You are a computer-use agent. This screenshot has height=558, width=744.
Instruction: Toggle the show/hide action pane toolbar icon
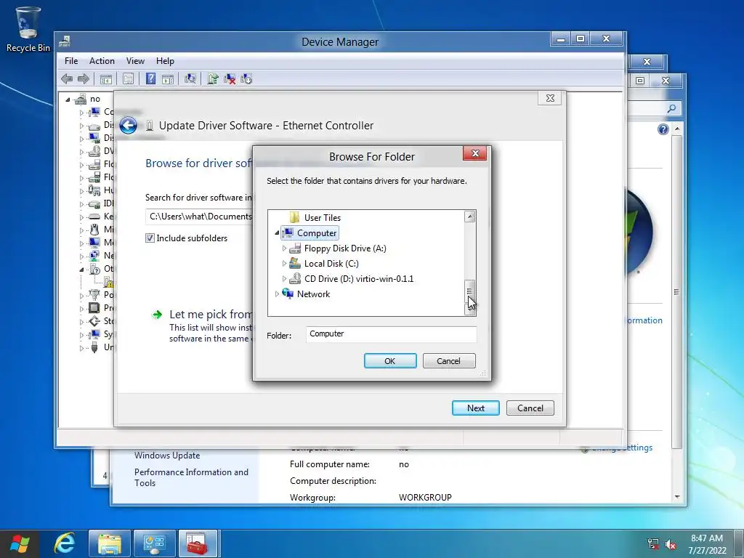(168, 78)
